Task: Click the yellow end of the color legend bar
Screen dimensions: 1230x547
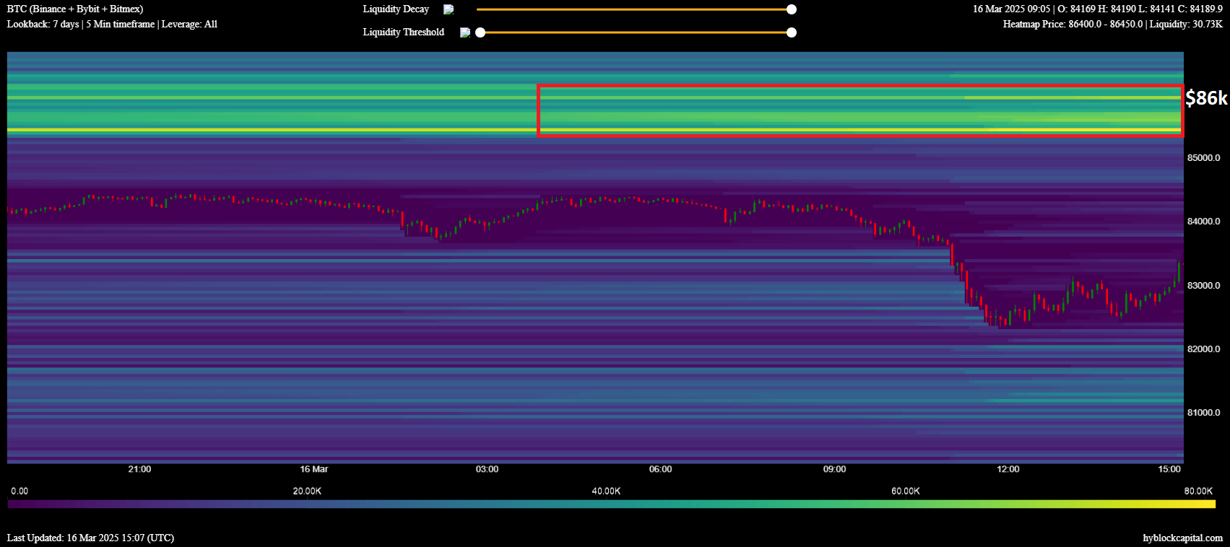Action: [x=1208, y=504]
